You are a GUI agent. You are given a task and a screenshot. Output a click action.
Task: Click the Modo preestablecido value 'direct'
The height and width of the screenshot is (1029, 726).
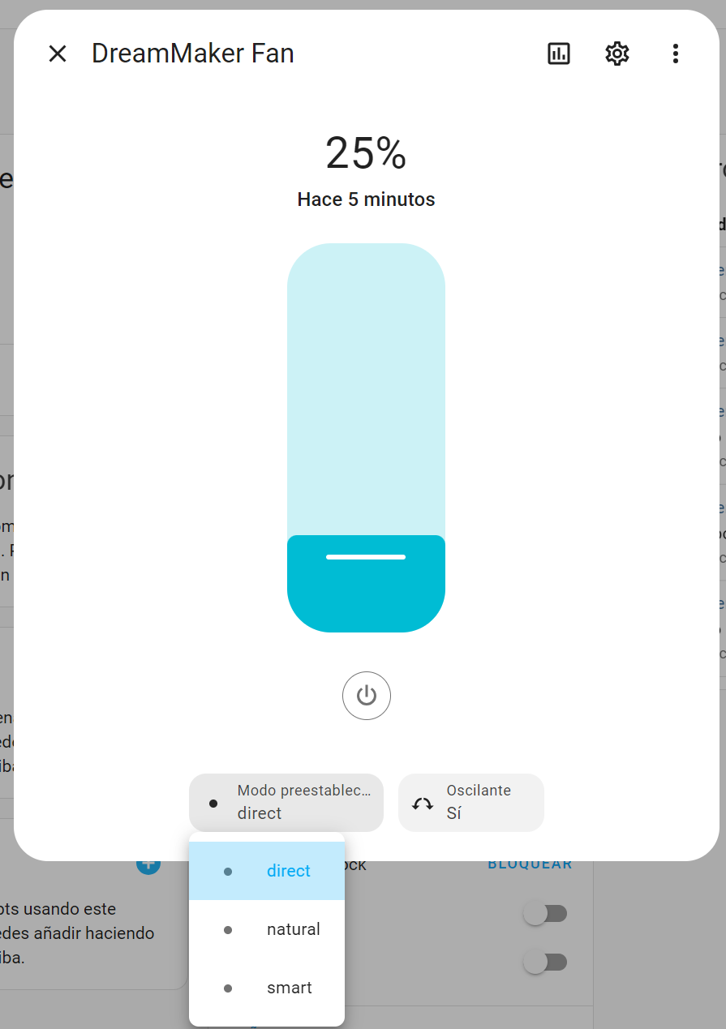[260, 813]
